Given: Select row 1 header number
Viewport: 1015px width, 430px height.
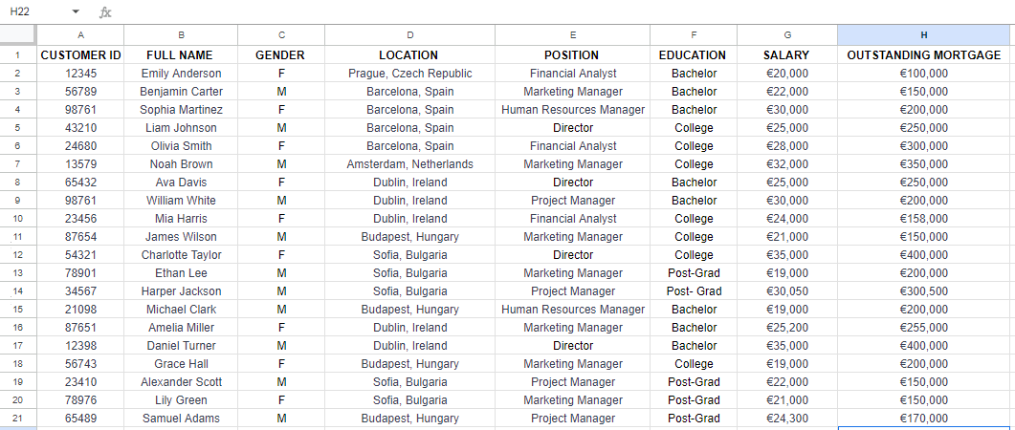Looking at the screenshot, I should point(17,55).
